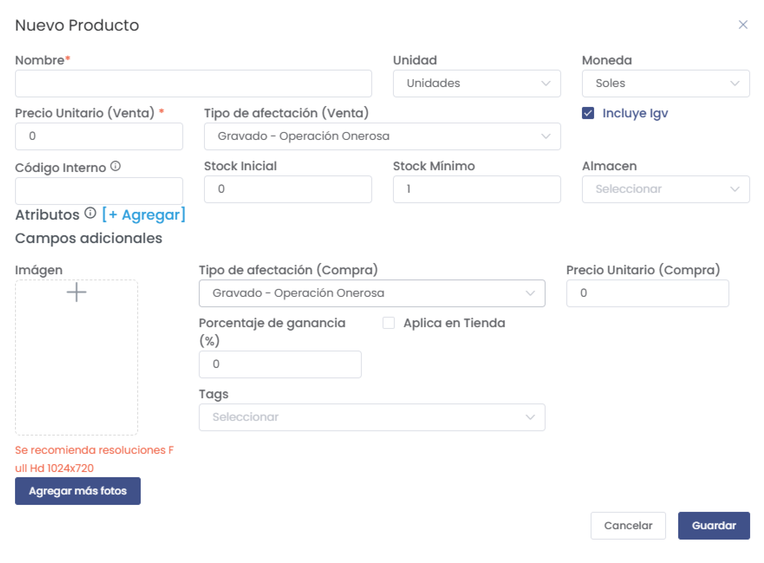The width and height of the screenshot is (764, 563).
Task: Open the Moneda dropdown showing Soles
Action: (665, 84)
